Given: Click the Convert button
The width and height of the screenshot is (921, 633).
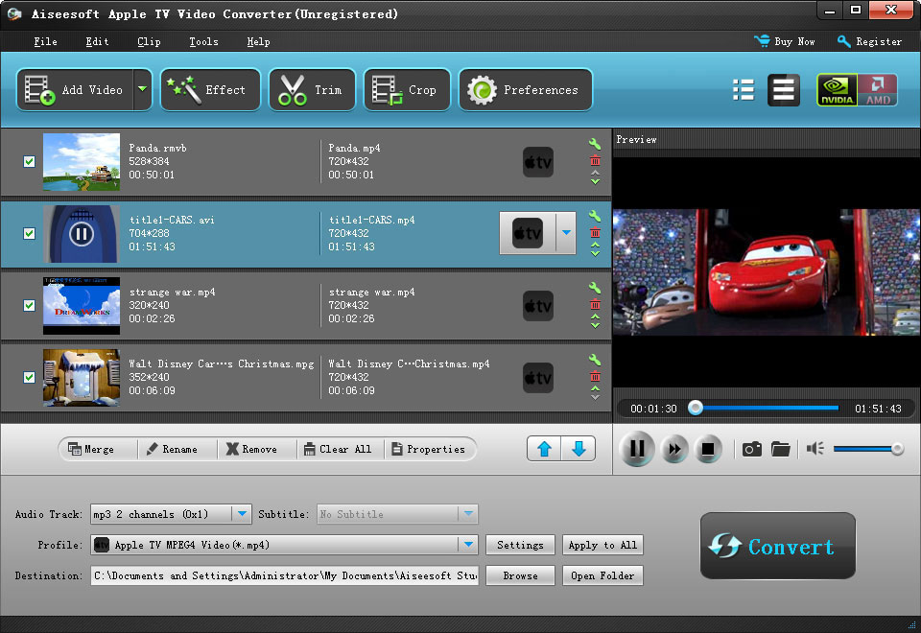Looking at the screenshot, I should [778, 546].
